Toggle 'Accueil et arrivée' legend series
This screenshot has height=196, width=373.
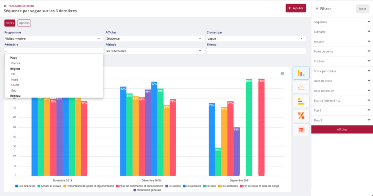49,186
